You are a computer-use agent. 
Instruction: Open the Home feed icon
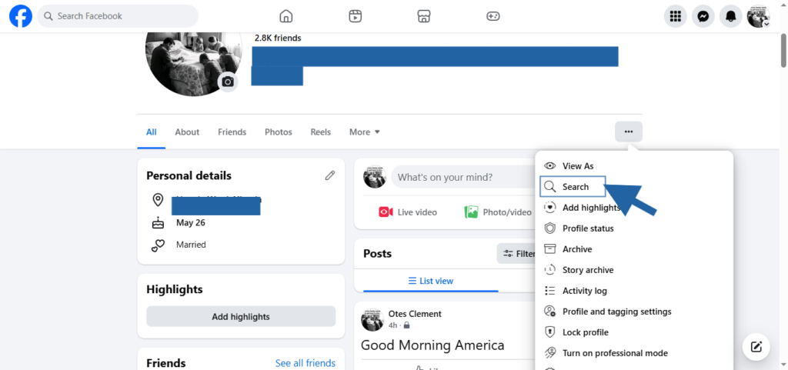[286, 16]
